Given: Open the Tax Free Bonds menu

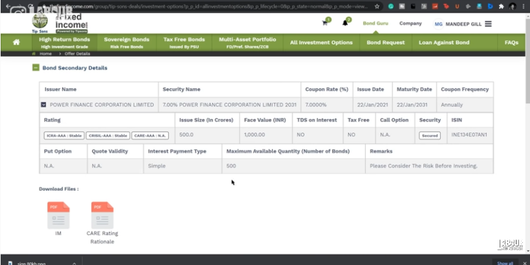Looking at the screenshot, I should point(184,42).
